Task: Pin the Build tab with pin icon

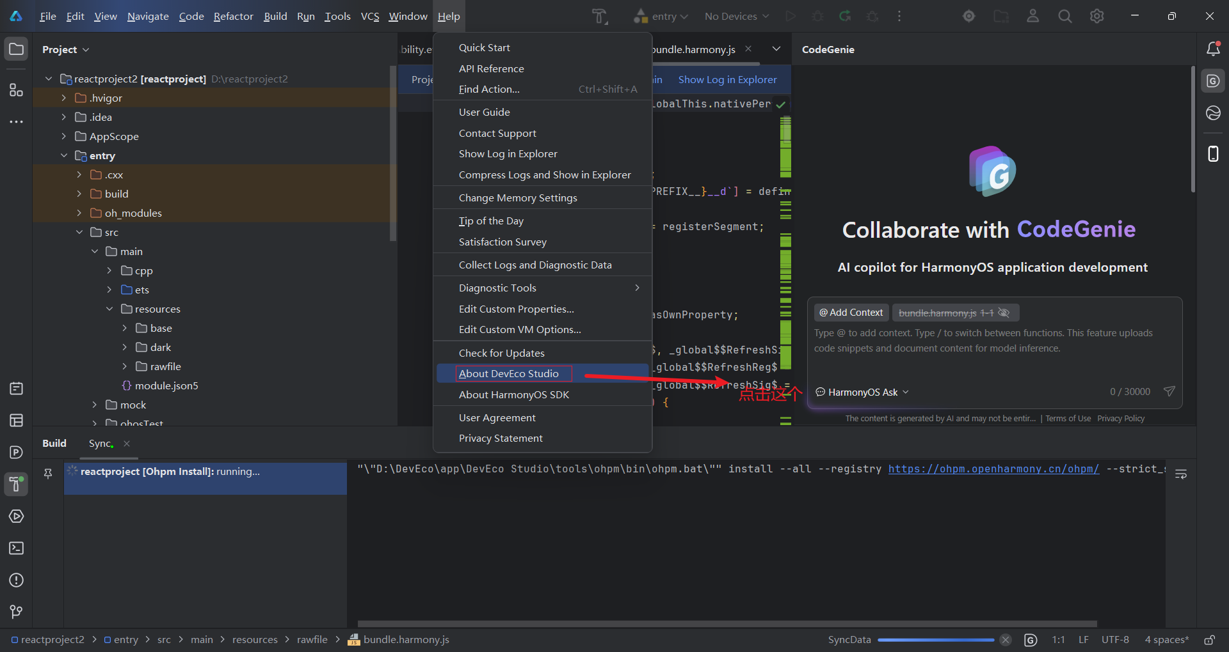Action: [x=48, y=474]
